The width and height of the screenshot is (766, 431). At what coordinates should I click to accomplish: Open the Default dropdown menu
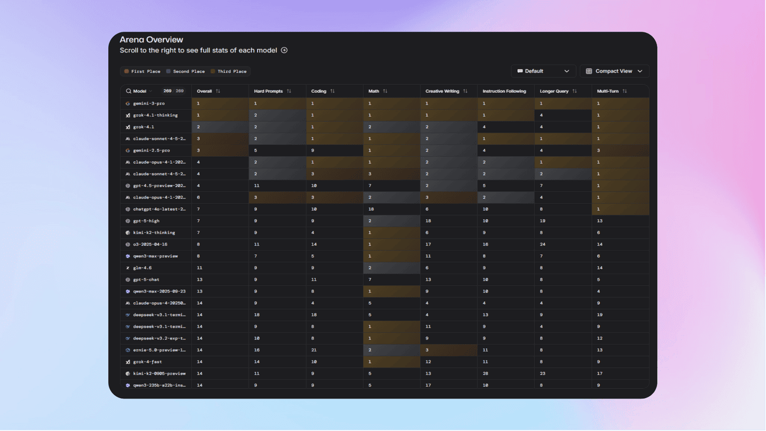coord(543,71)
